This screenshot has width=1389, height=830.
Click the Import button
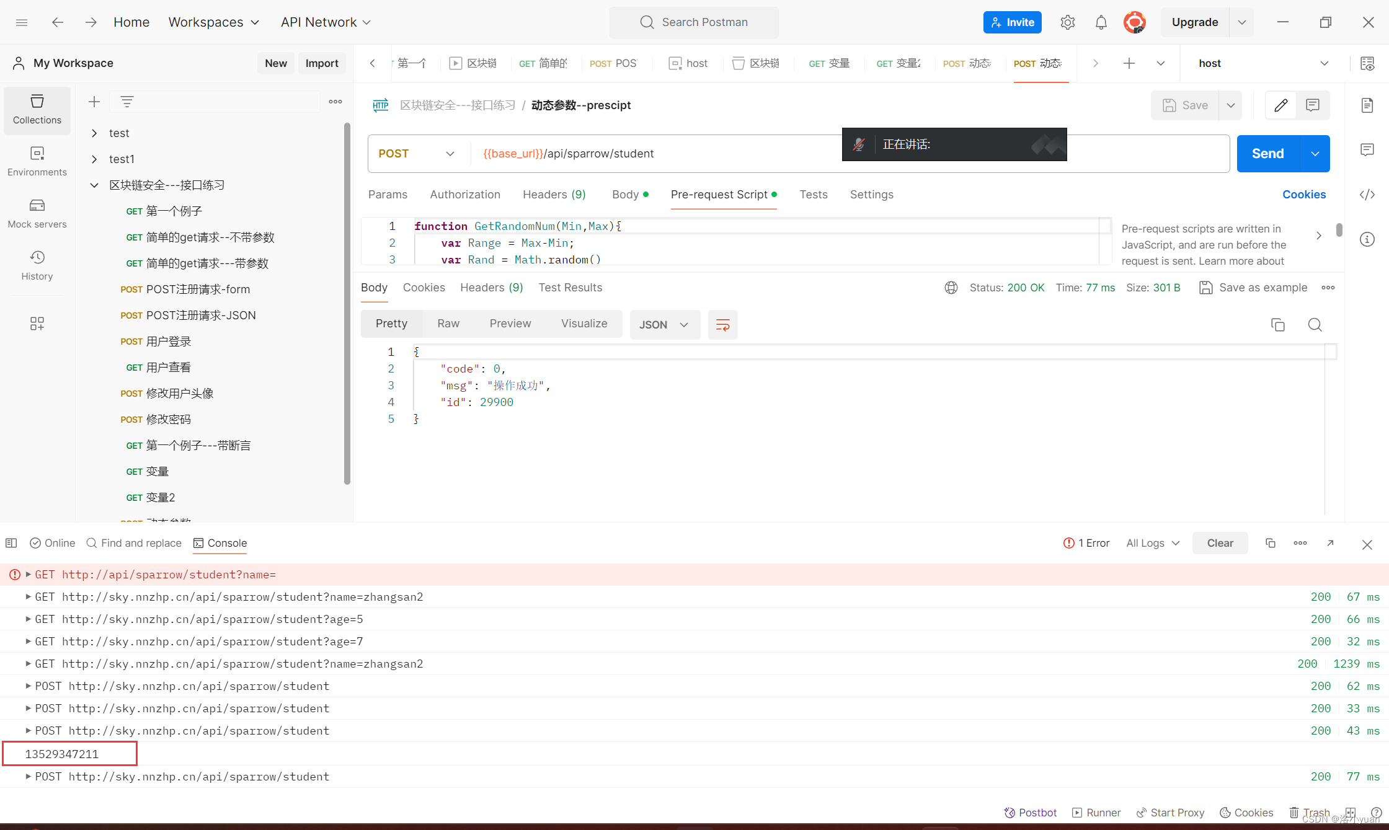(x=322, y=63)
